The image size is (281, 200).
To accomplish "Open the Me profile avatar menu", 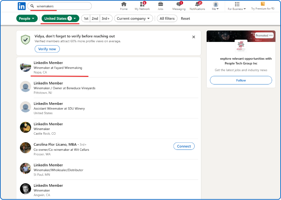I will point(216,4).
